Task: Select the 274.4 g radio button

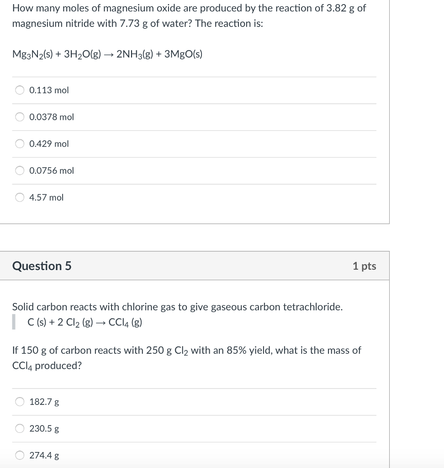Action: (20, 455)
